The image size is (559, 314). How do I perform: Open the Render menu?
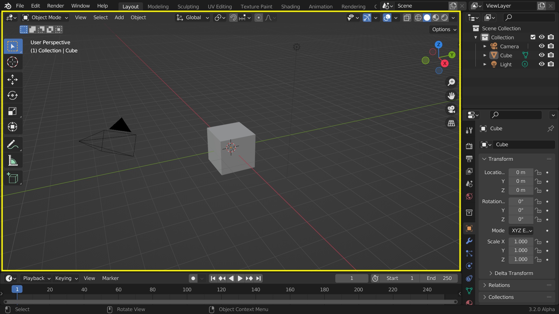56,6
